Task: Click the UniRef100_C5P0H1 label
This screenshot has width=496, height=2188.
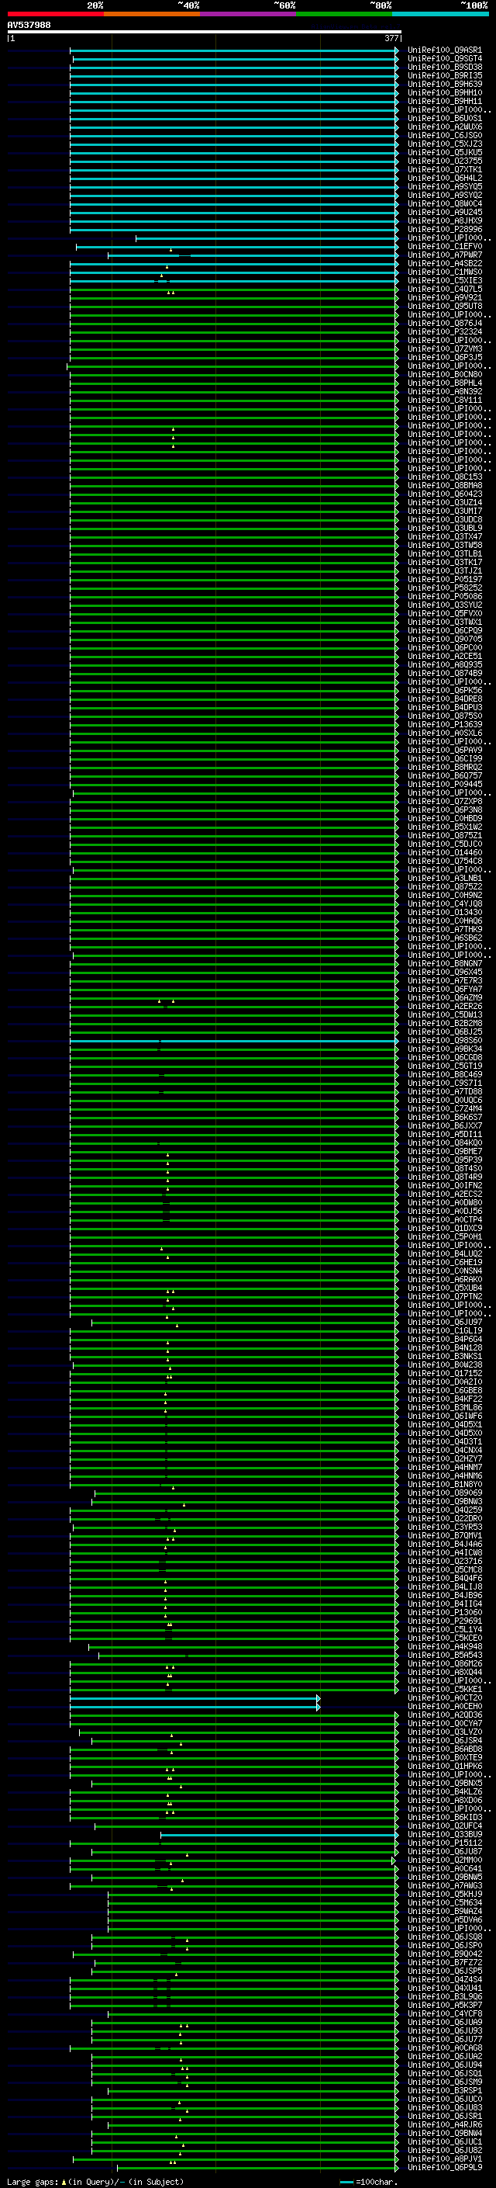Action: pyautogui.click(x=445, y=1236)
